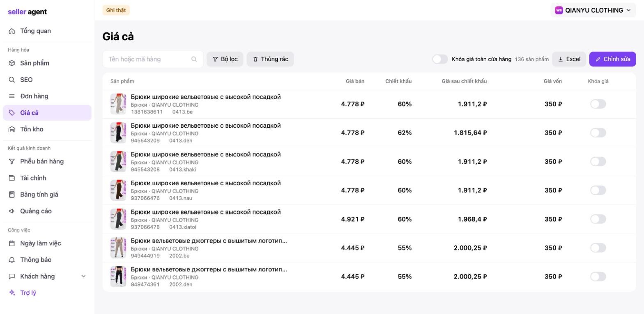Open the Thùng rác trash button
The width and height of the screenshot is (644, 314).
270,59
